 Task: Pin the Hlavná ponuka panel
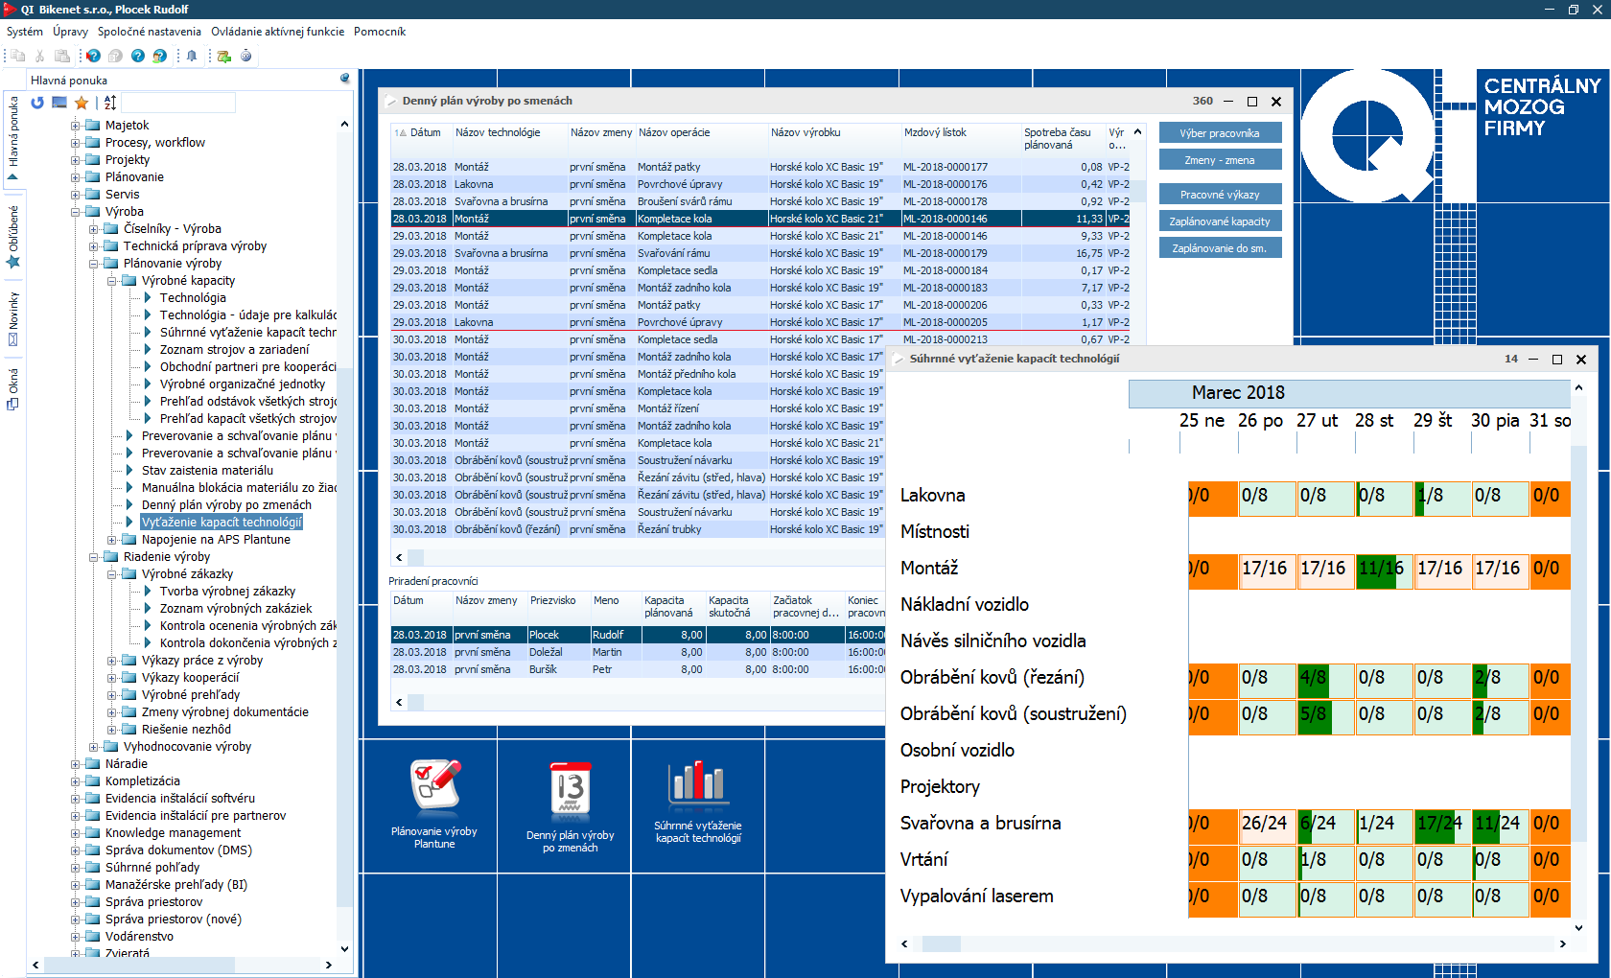pyautogui.click(x=345, y=79)
